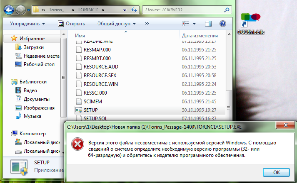Select Библиотеки in the navigation pane
The width and height of the screenshot is (297, 183).
click(x=33, y=82)
